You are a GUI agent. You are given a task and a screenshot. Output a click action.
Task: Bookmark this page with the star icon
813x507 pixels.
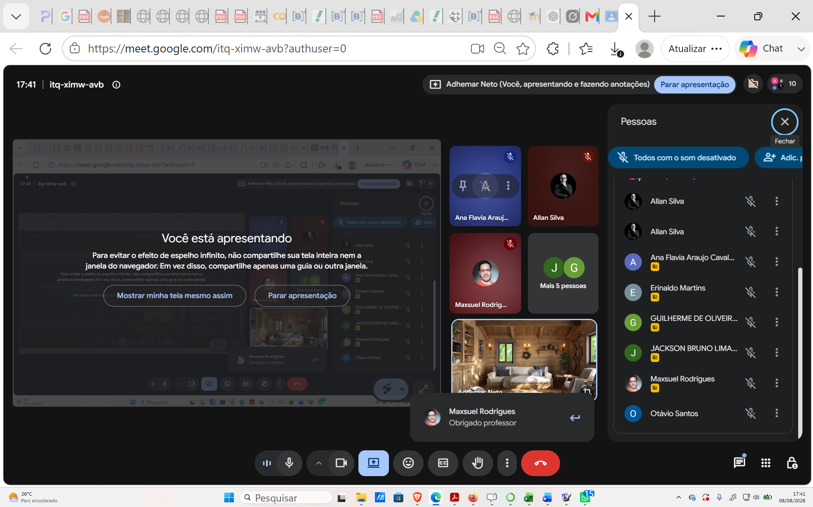coord(523,49)
